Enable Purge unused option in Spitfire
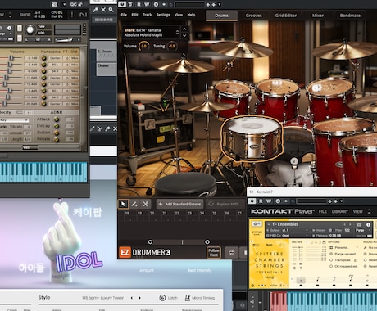377x311 pixels. pos(331,254)
